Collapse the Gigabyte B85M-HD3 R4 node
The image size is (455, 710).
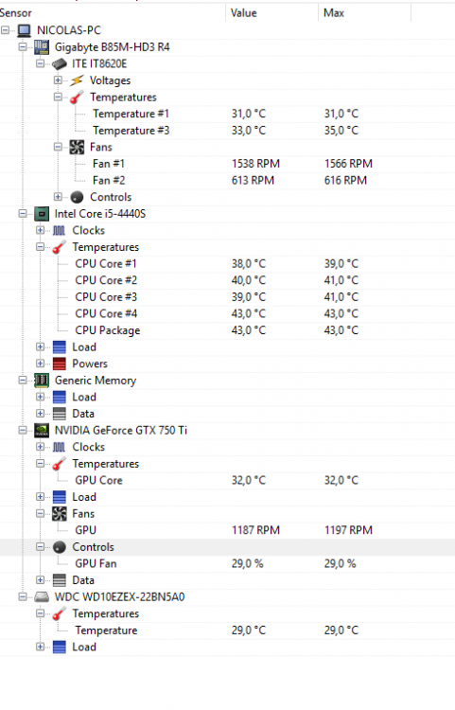click(23, 46)
